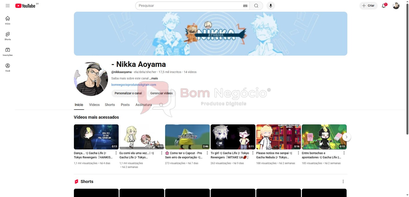Open options menu for Tv girl video

click(253, 153)
